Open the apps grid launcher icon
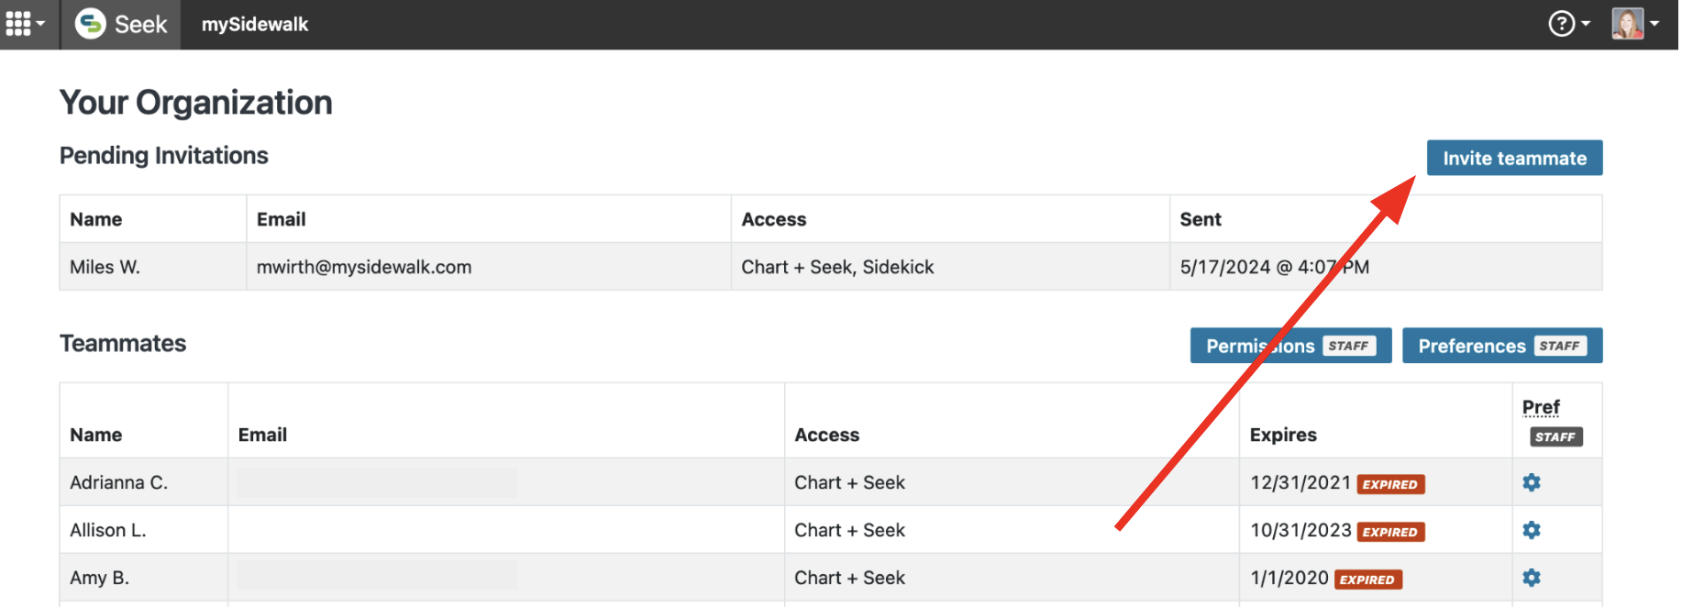The width and height of the screenshot is (1682, 607). (18, 24)
